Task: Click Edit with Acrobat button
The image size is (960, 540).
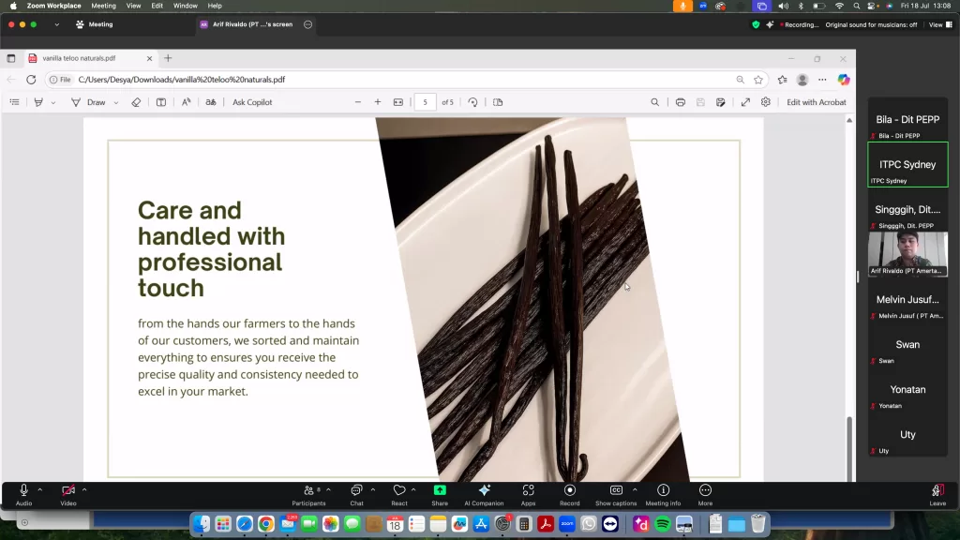Action: click(x=816, y=102)
